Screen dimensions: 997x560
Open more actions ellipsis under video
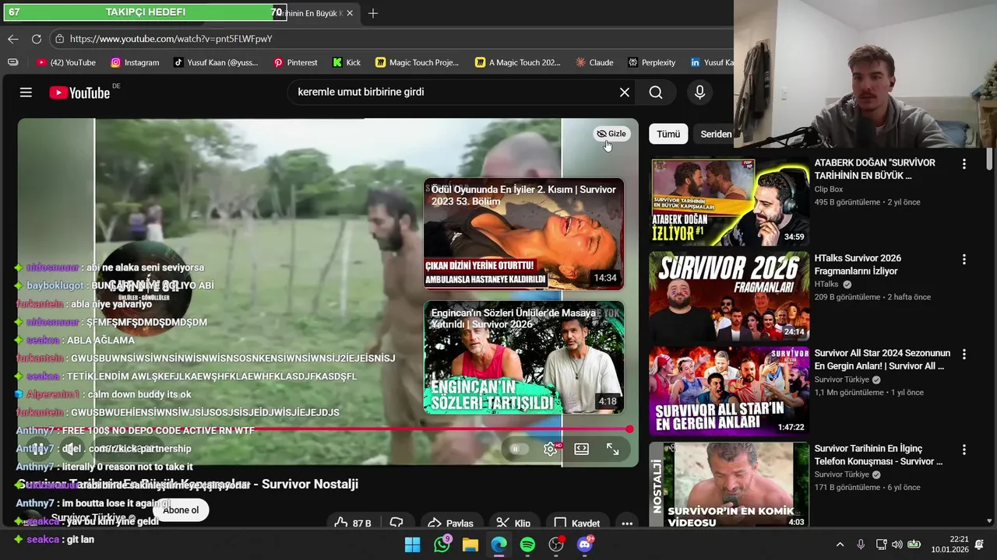tap(627, 523)
